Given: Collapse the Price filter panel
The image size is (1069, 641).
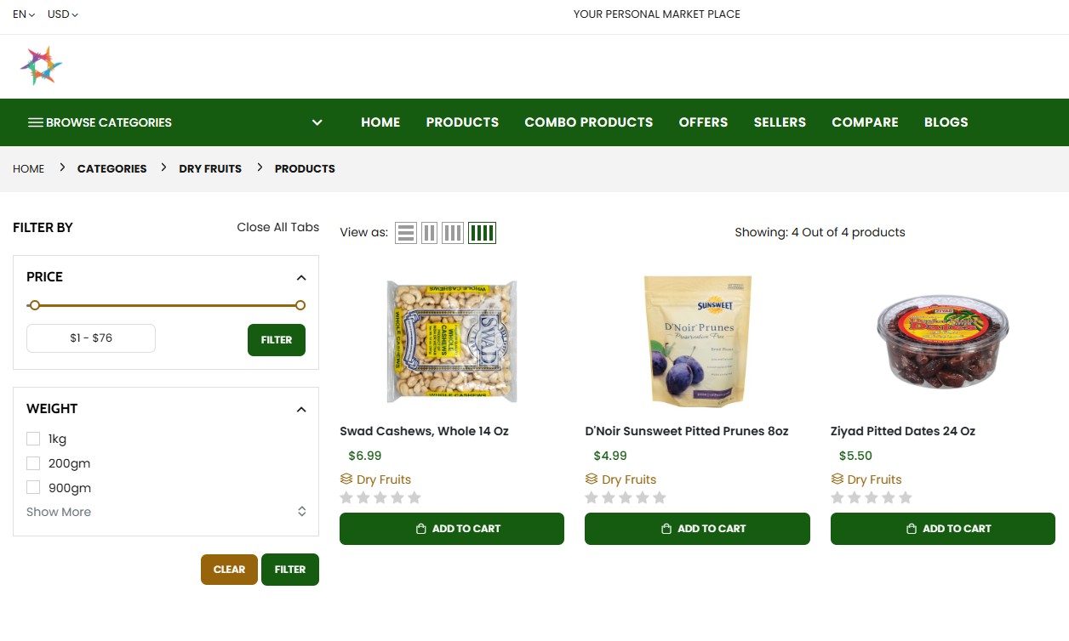Looking at the screenshot, I should 301,278.
